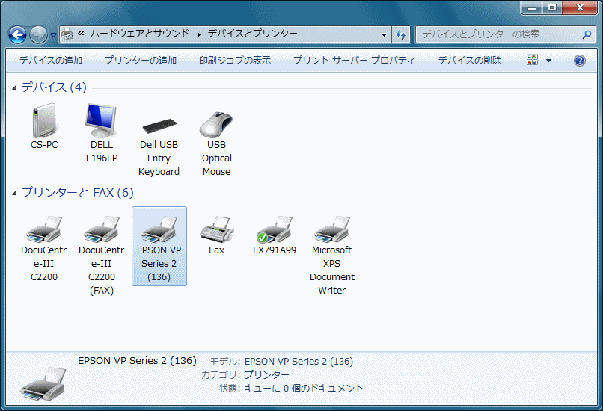The width and height of the screenshot is (603, 411).
Task: Click the refresh button beside address bar
Action: [x=401, y=34]
